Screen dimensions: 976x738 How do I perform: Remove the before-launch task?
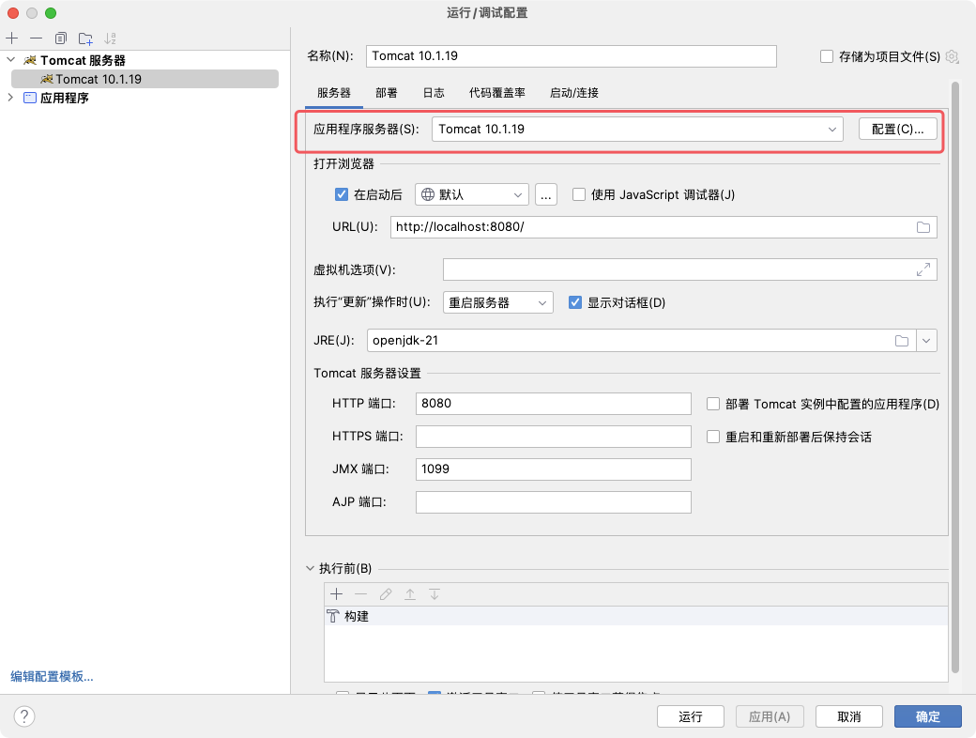[361, 594]
